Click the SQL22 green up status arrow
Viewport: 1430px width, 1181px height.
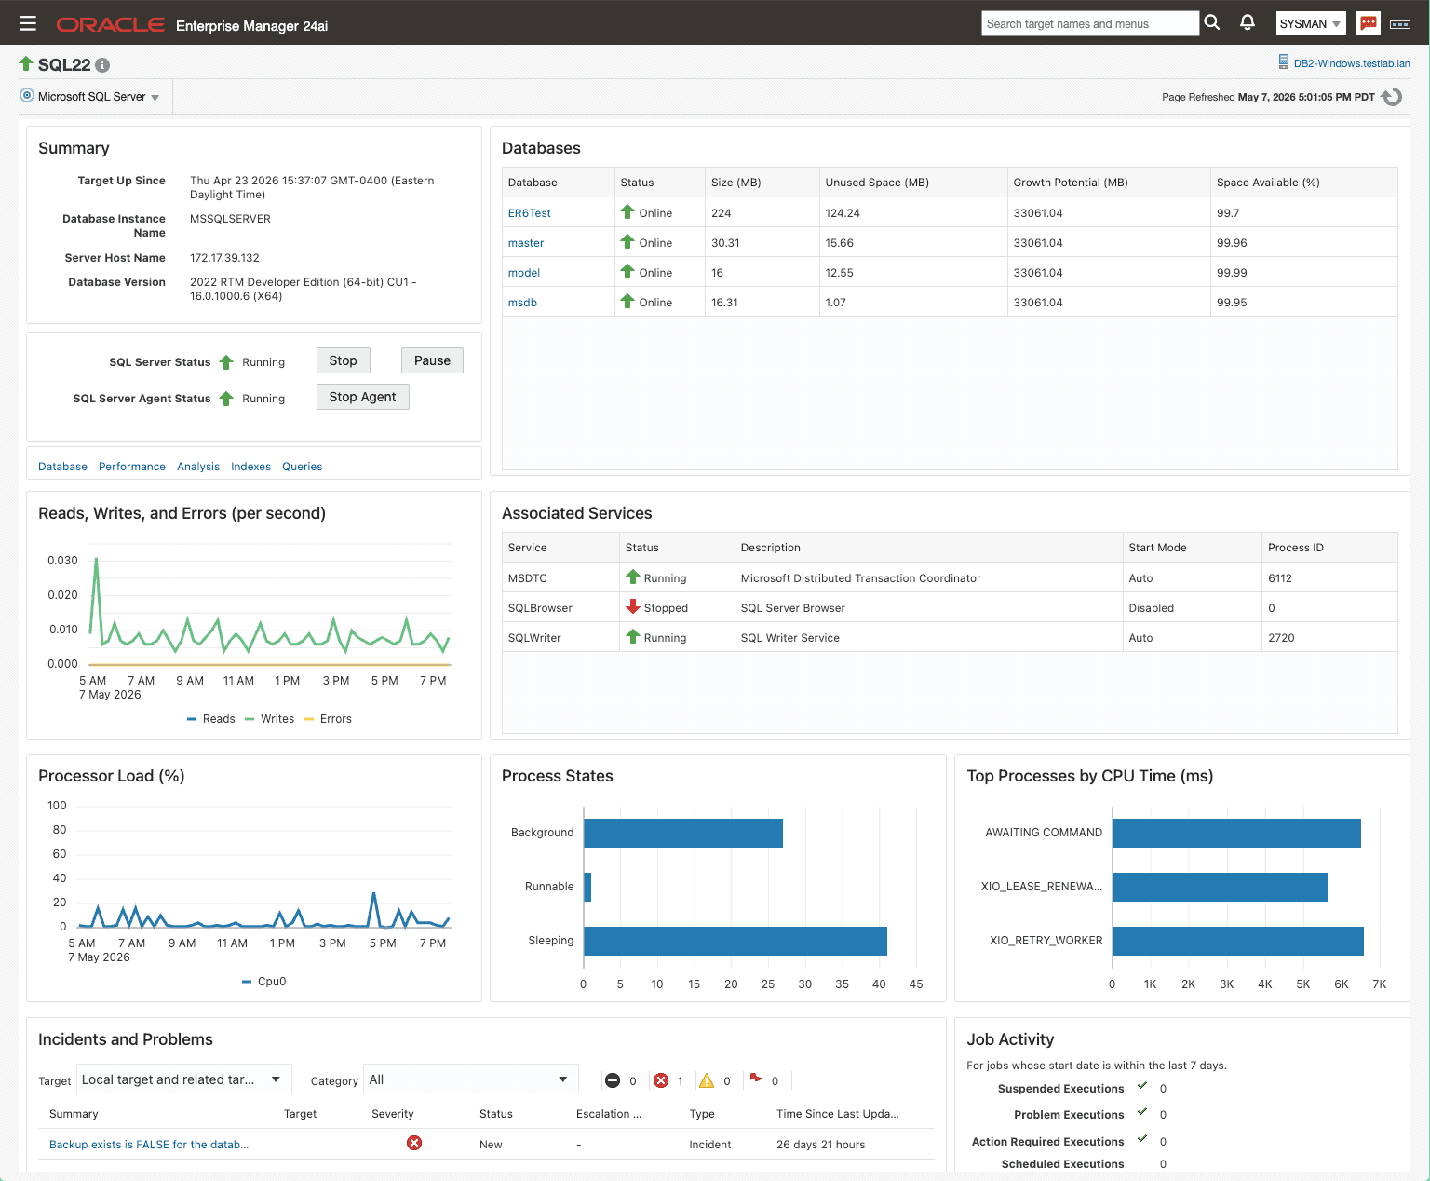(x=26, y=63)
